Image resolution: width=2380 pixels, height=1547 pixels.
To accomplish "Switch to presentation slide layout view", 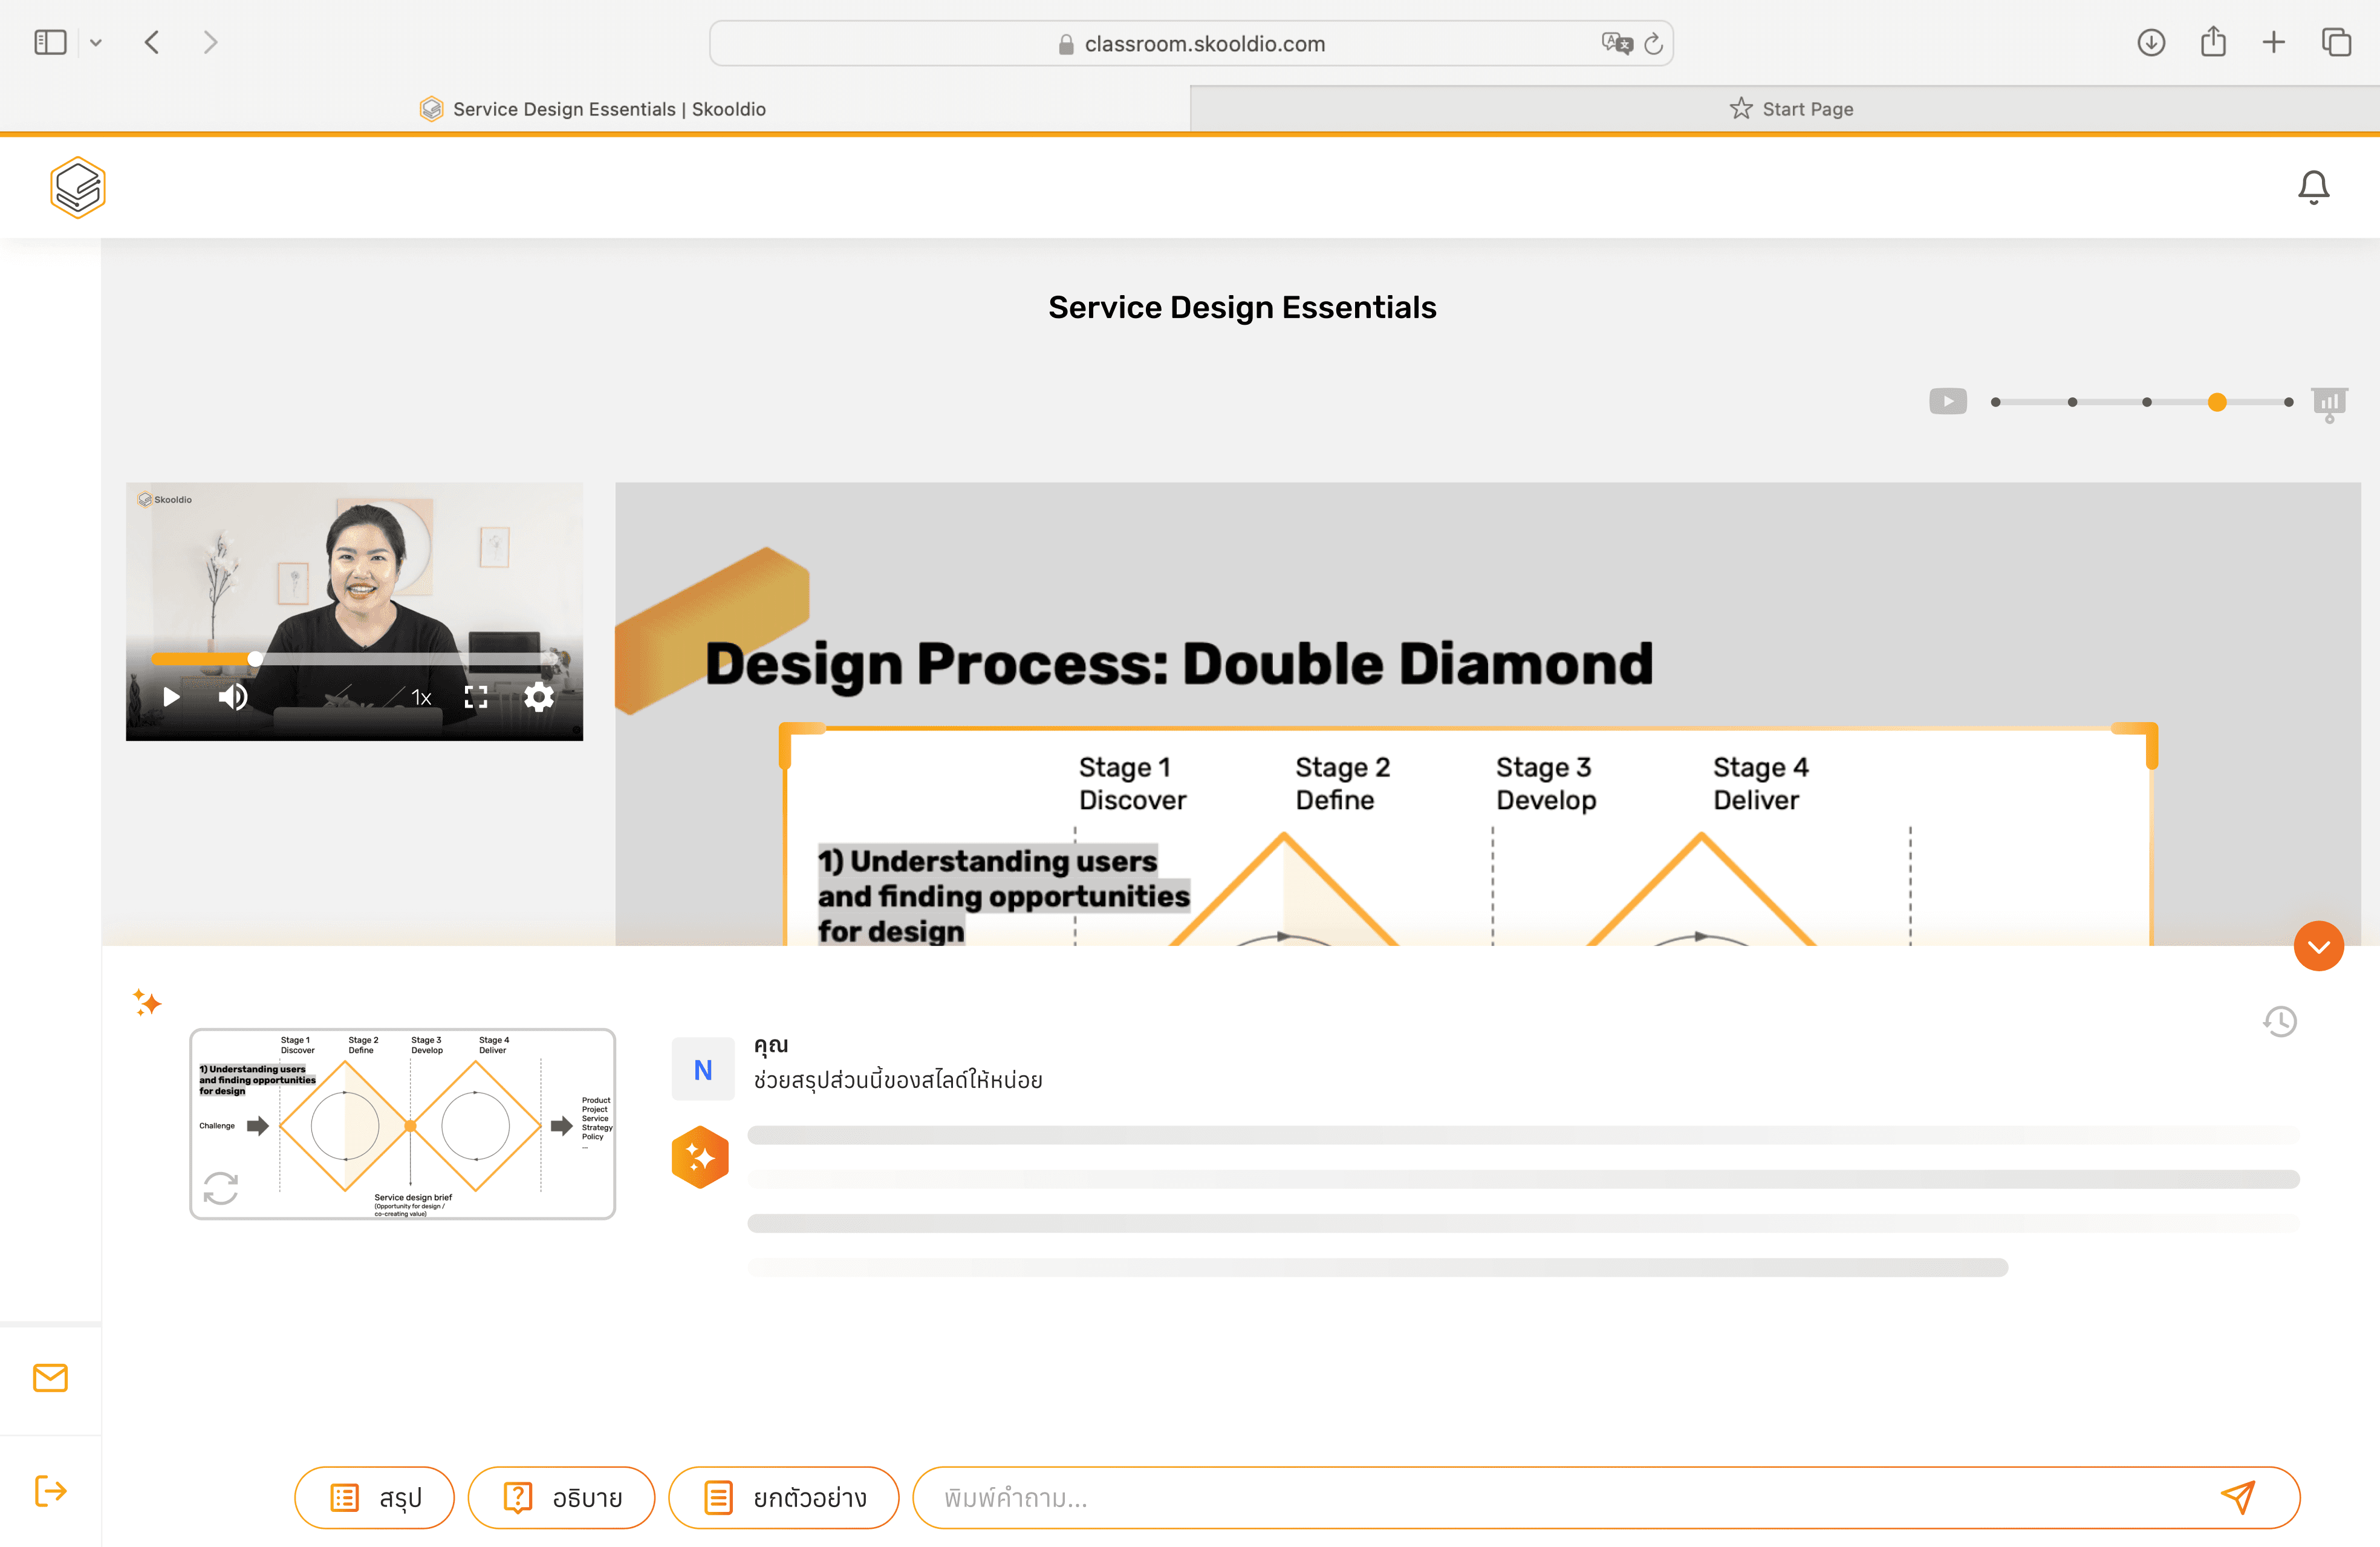I will click(x=2329, y=403).
